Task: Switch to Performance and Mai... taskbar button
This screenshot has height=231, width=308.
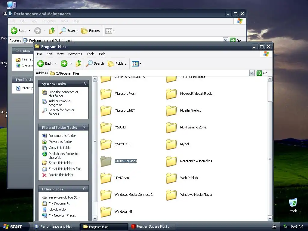Action: 56,226
